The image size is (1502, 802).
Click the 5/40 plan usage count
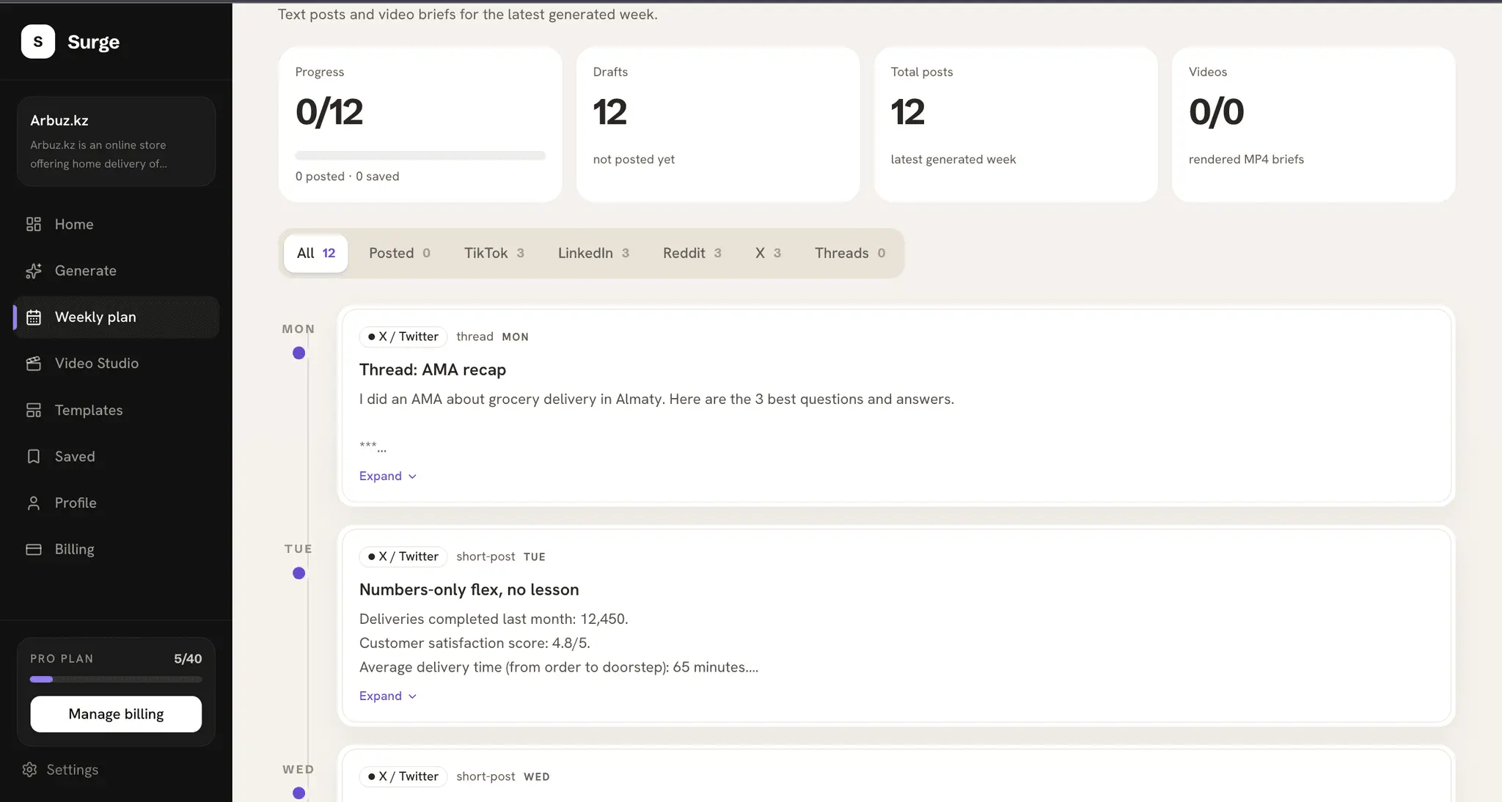coord(188,658)
